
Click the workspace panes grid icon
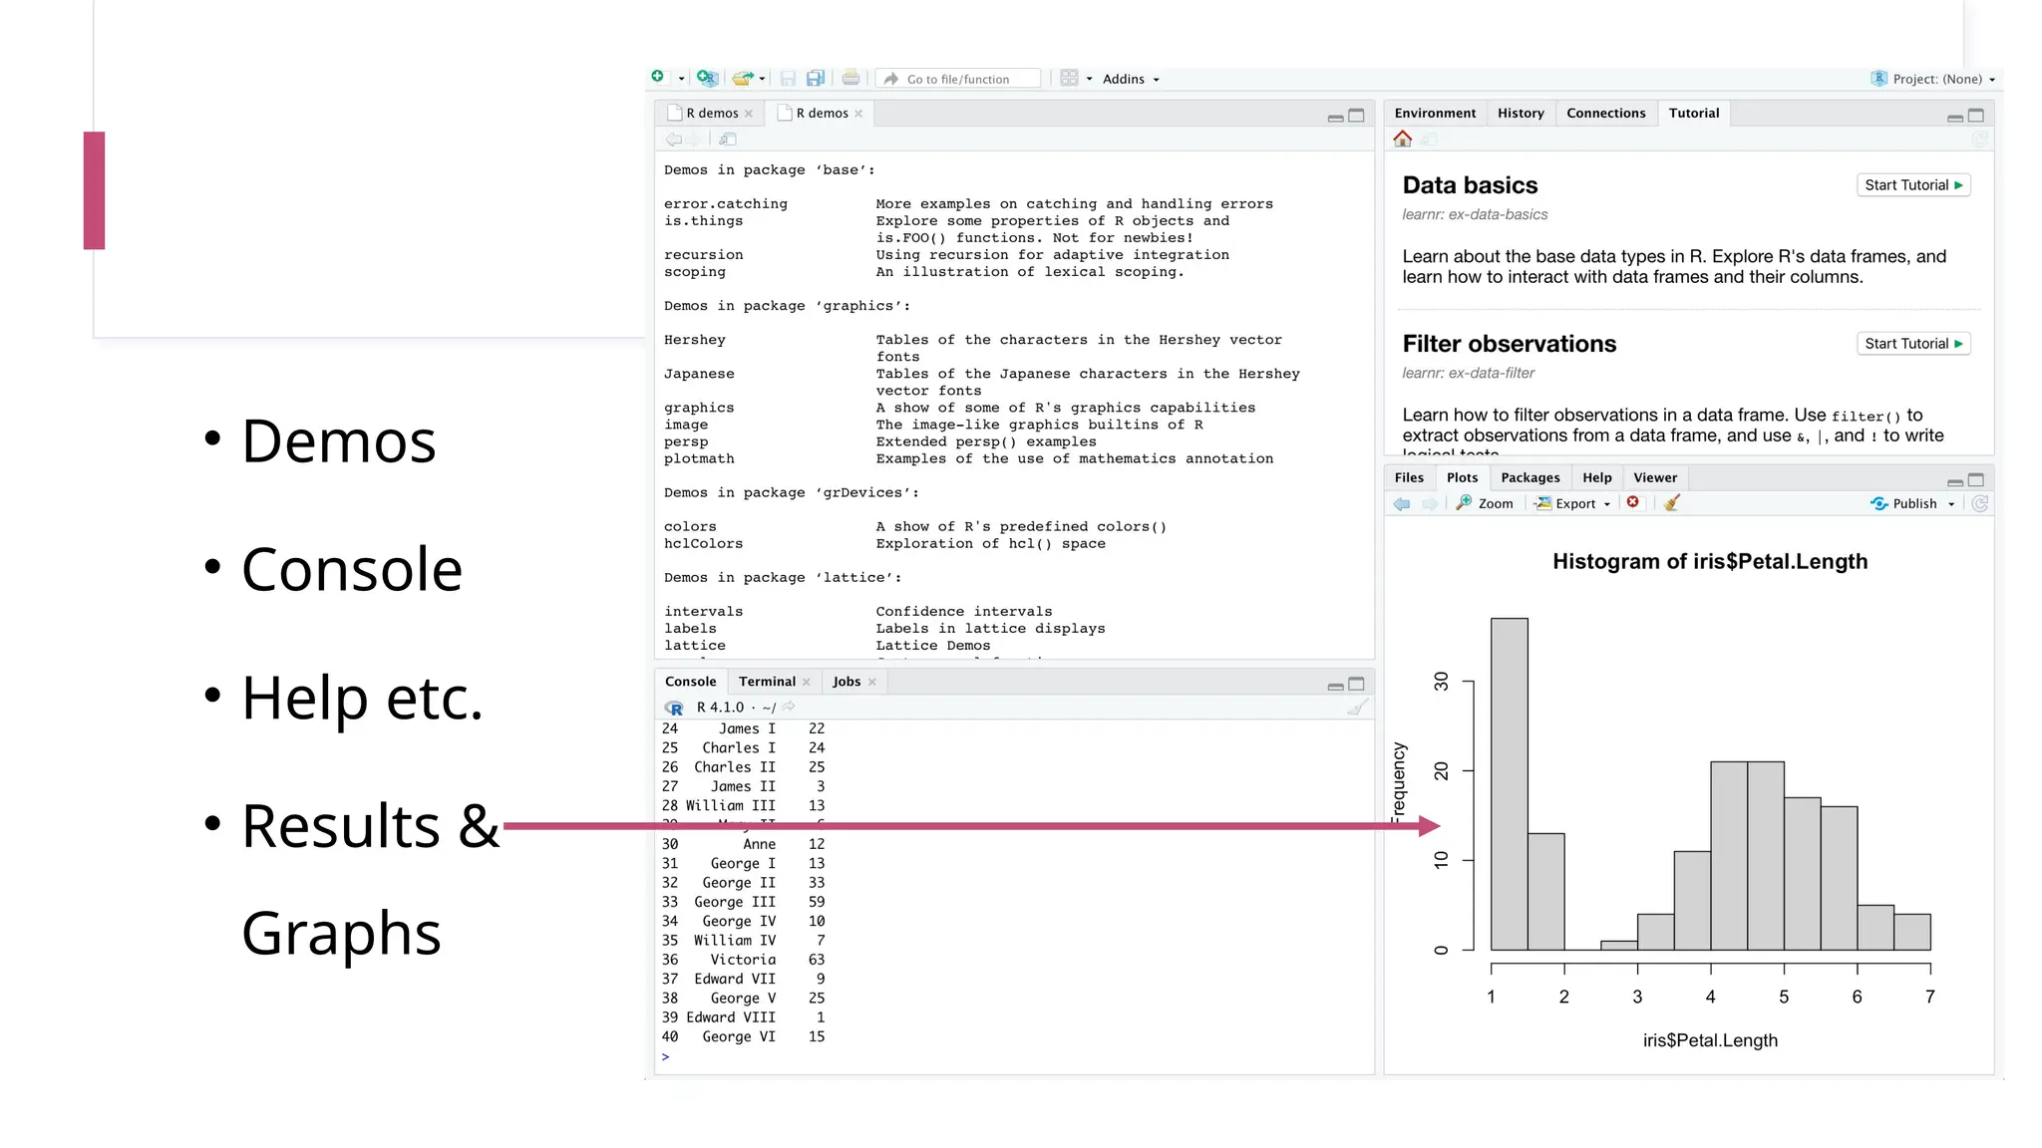[x=1069, y=78]
